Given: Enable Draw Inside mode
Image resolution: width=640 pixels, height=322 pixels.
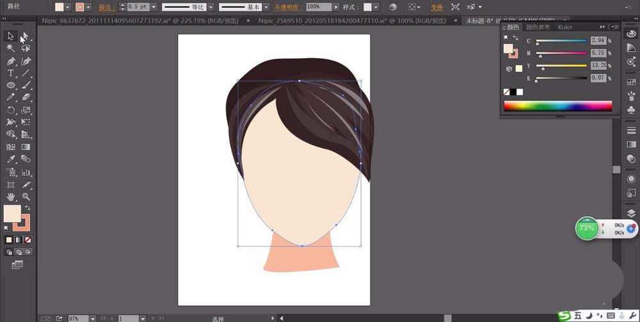Looking at the screenshot, I should tap(28, 252).
